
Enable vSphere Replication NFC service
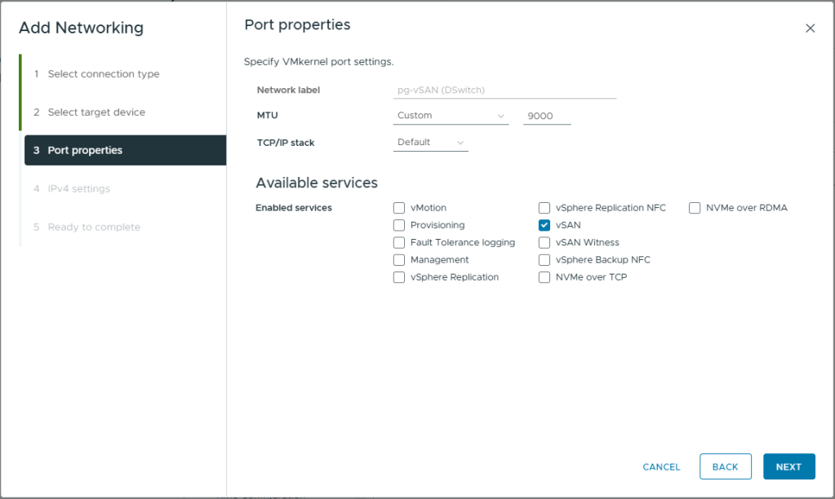544,208
